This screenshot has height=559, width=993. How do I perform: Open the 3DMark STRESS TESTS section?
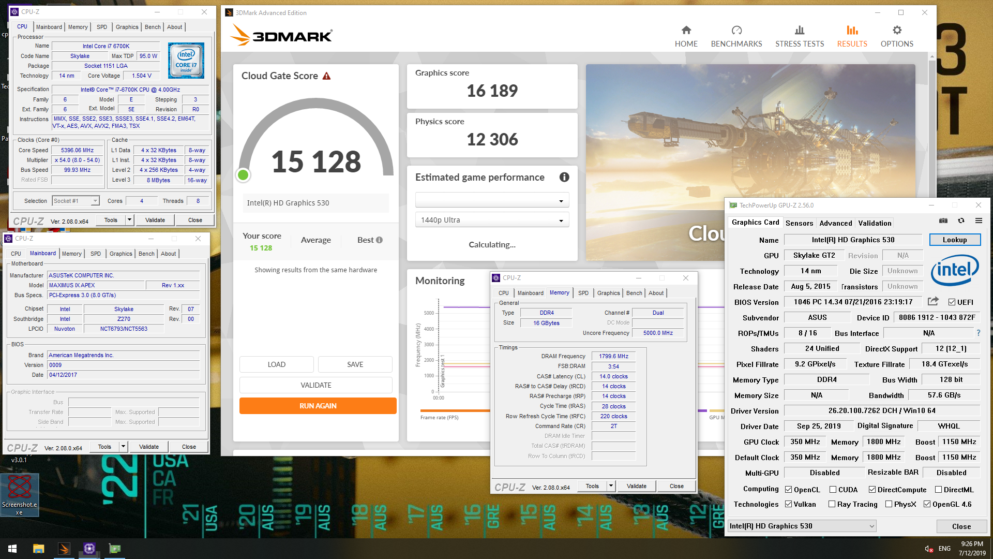799,37
